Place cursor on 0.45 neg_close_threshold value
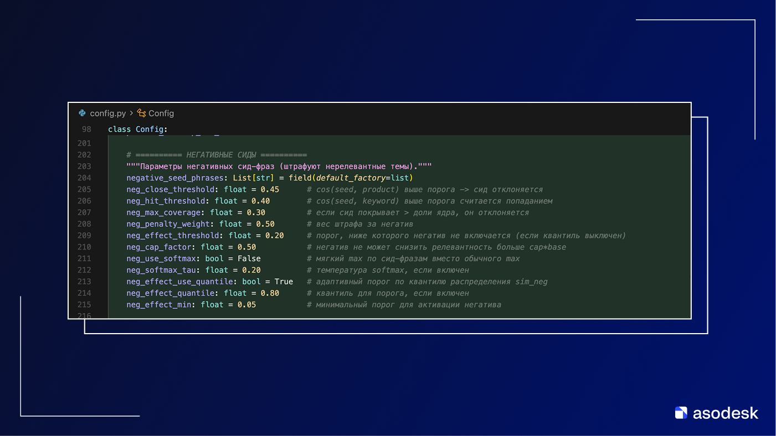 (x=270, y=190)
